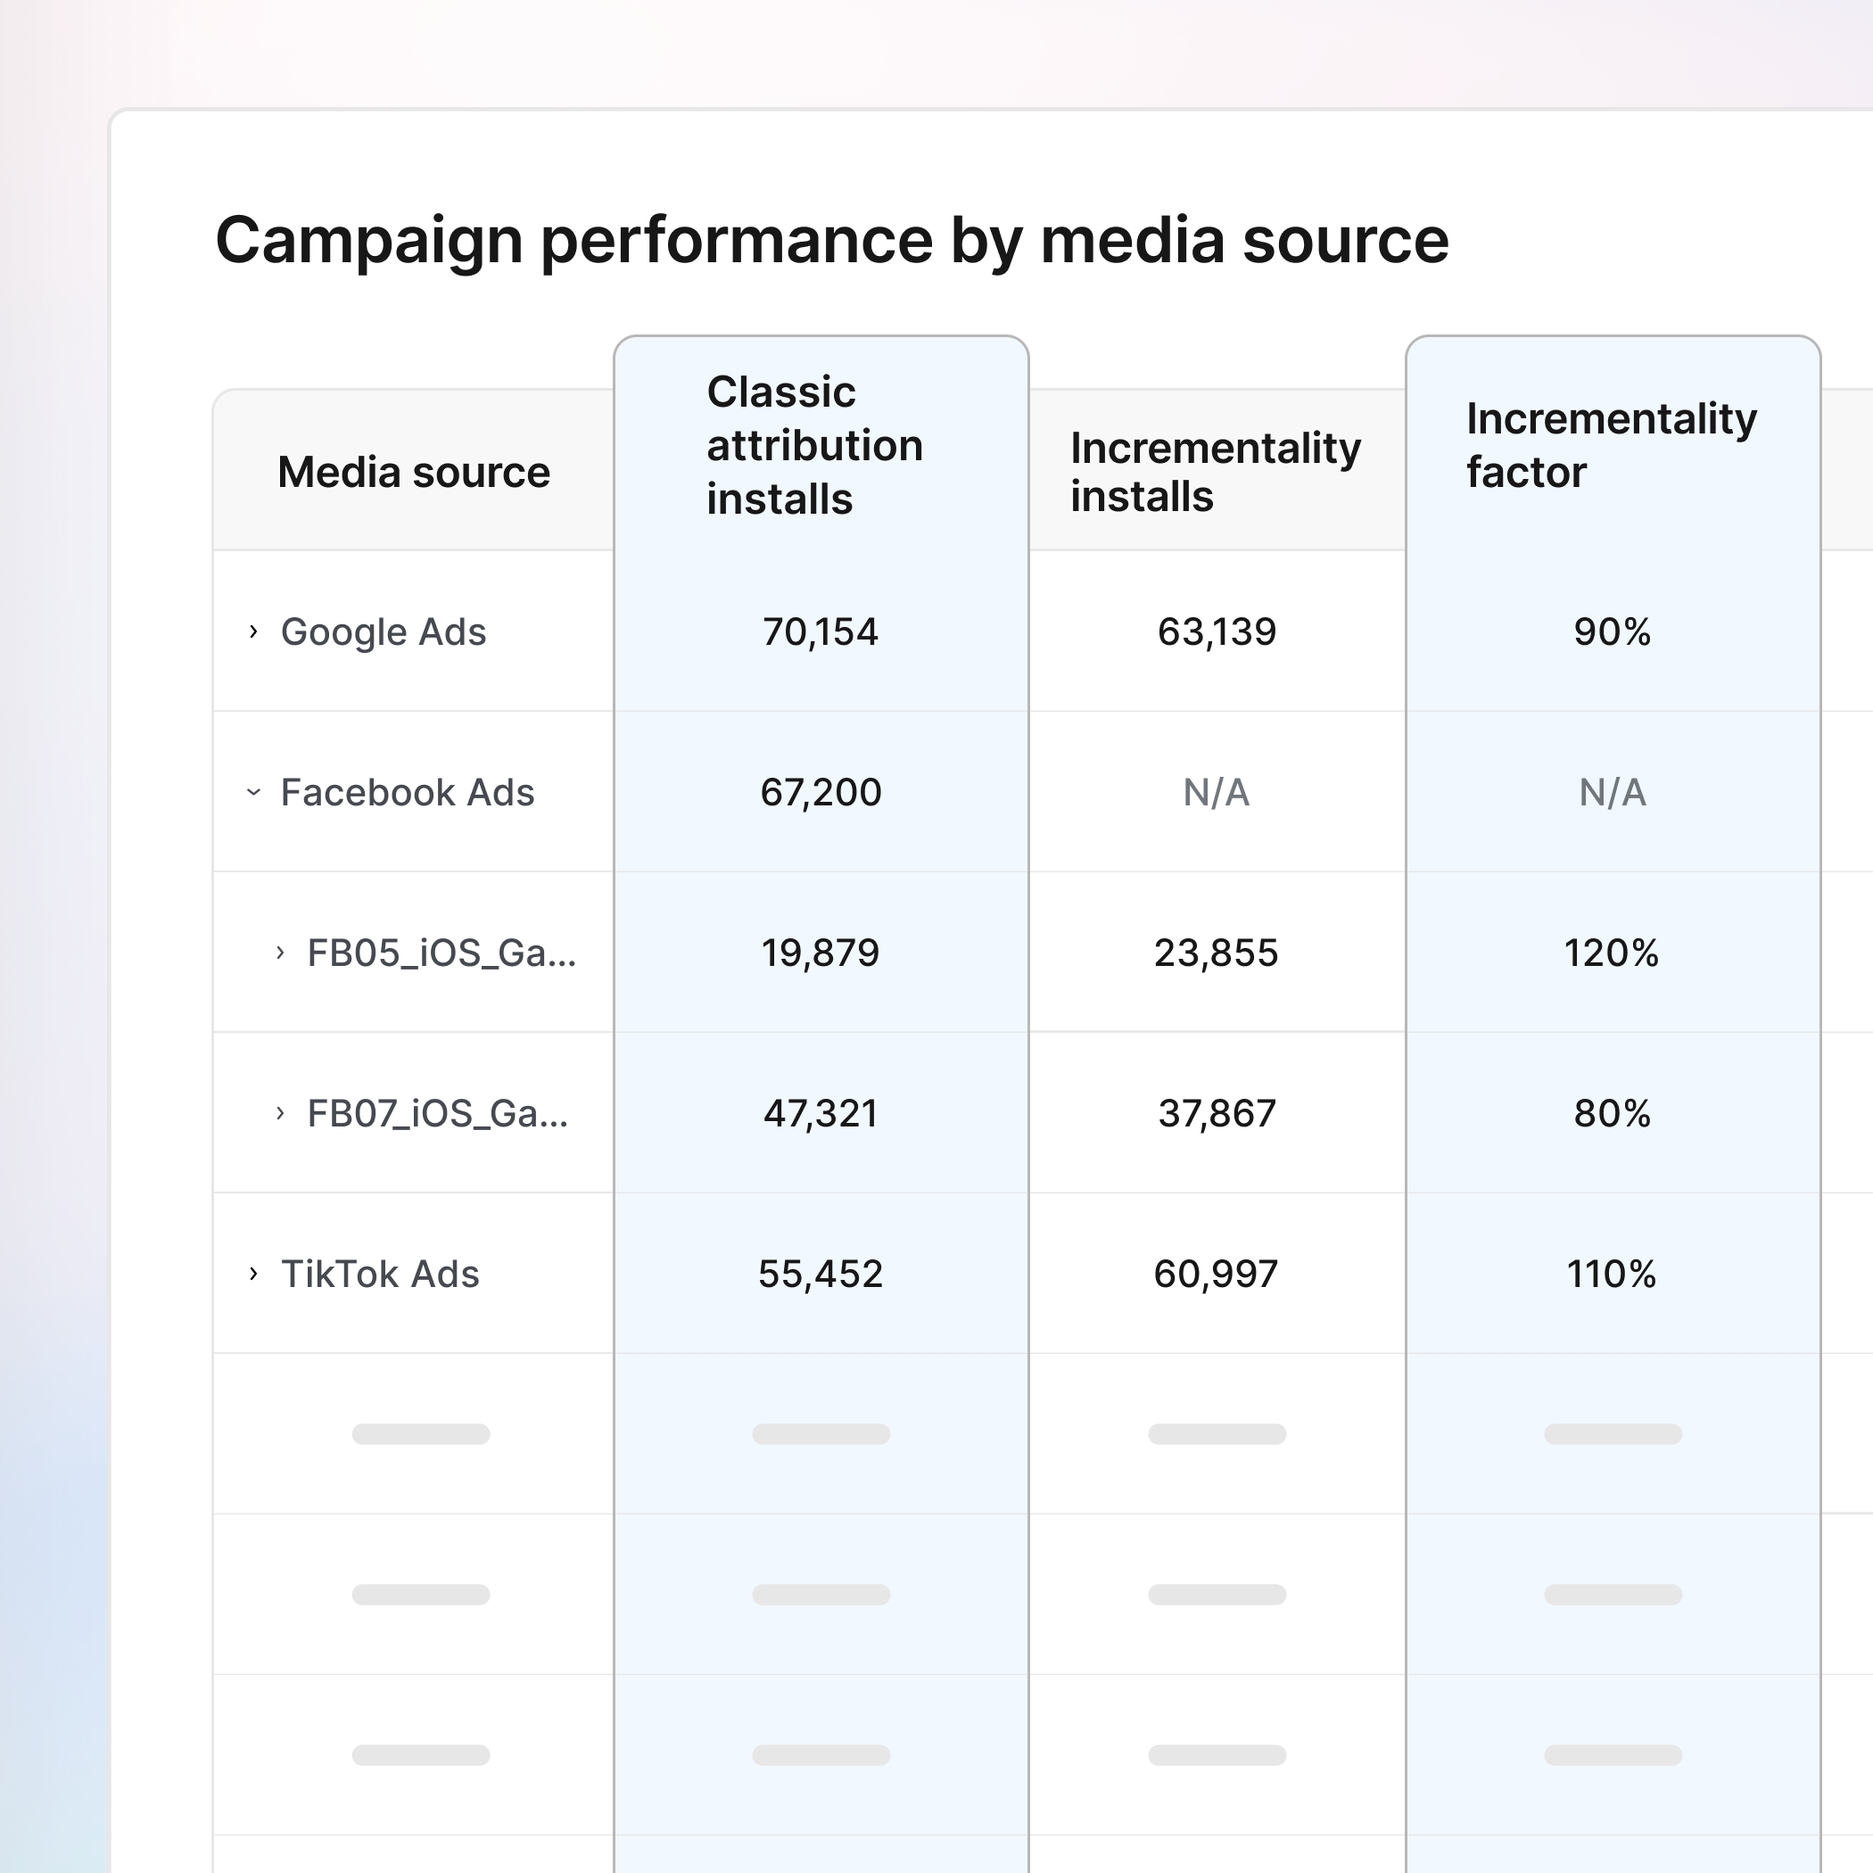Click the 63,139 incrementality installs cell
This screenshot has height=1873, width=1873.
point(1217,632)
